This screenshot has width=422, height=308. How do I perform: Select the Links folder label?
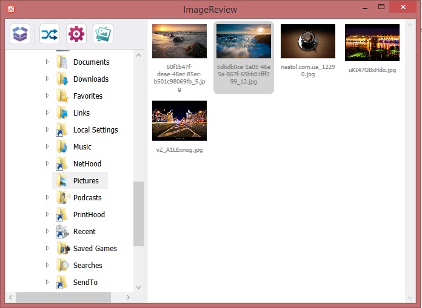[81, 113]
